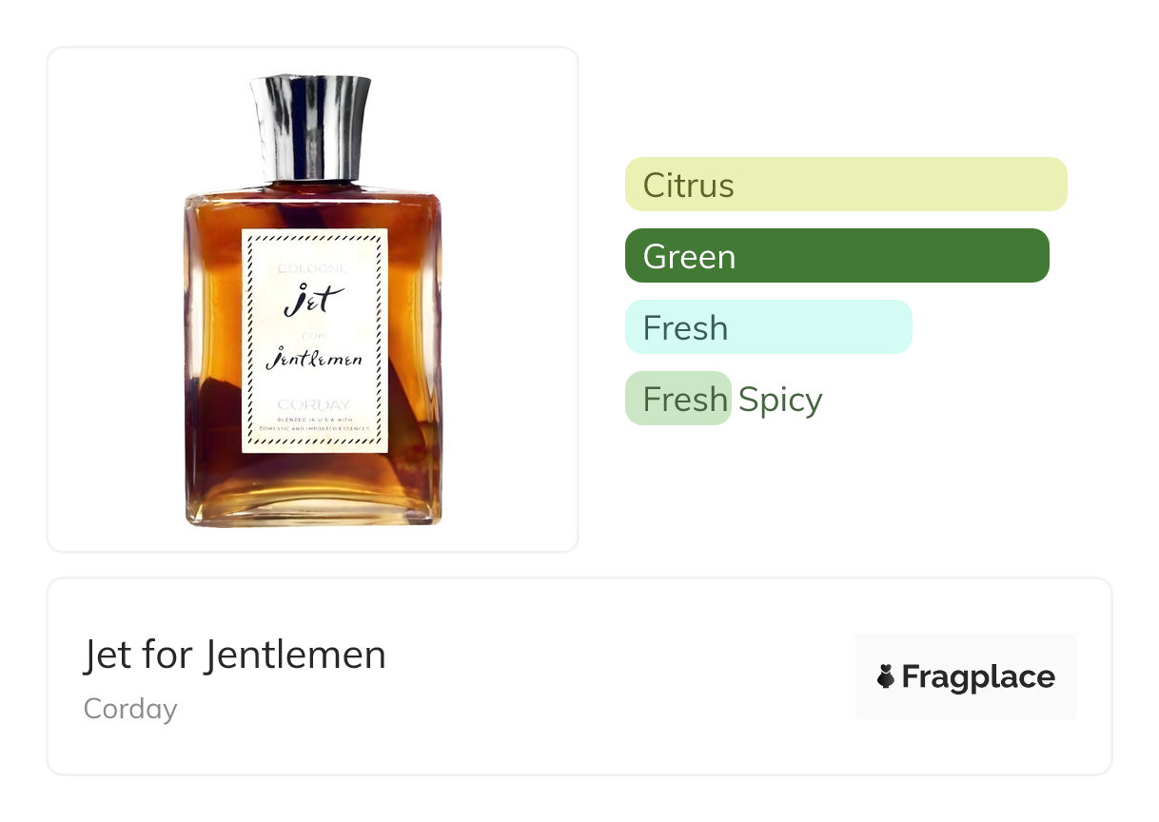Click the silver bottle cap
1159x822 pixels.
point(310,127)
